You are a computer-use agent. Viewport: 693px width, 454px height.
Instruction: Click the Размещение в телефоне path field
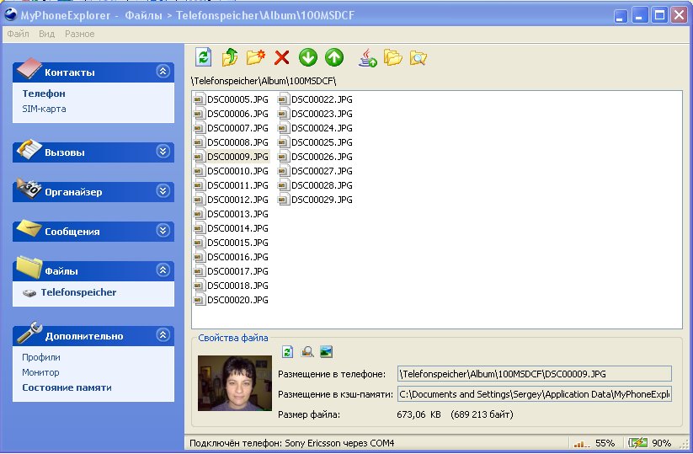(x=535, y=373)
